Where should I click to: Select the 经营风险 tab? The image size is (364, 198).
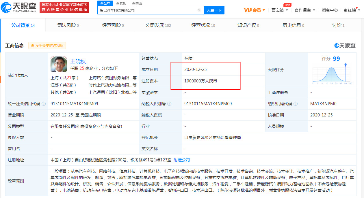coord(113,25)
